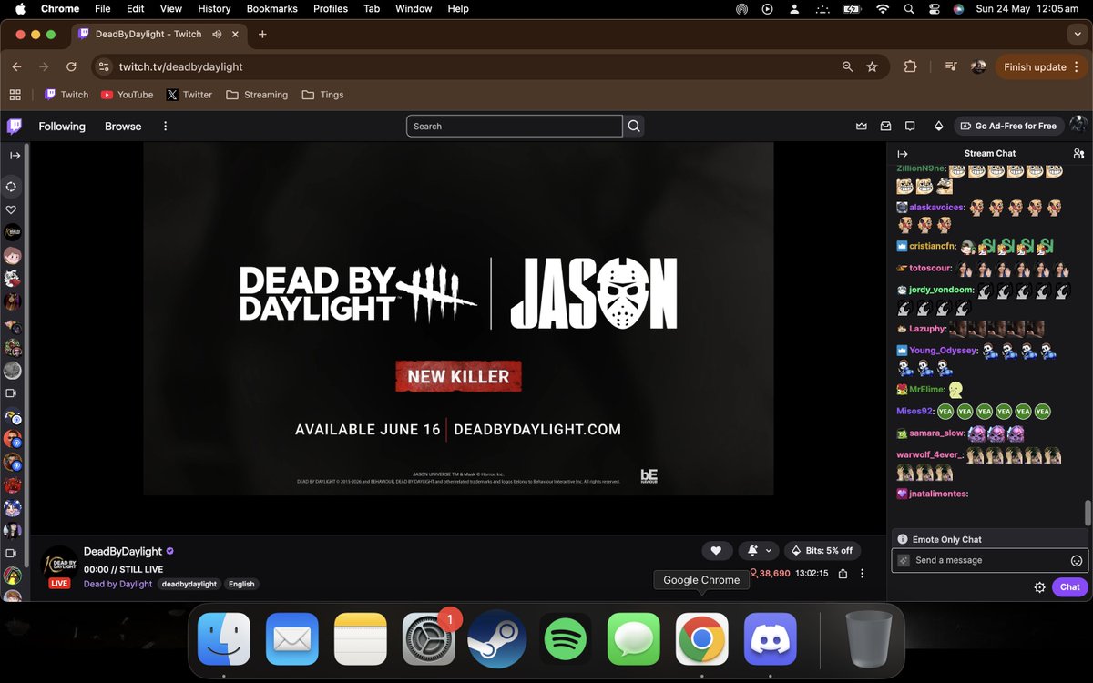Screen dimensions: 1093x683
Task: Open chat settings gear icon
Action: pyautogui.click(x=1039, y=587)
